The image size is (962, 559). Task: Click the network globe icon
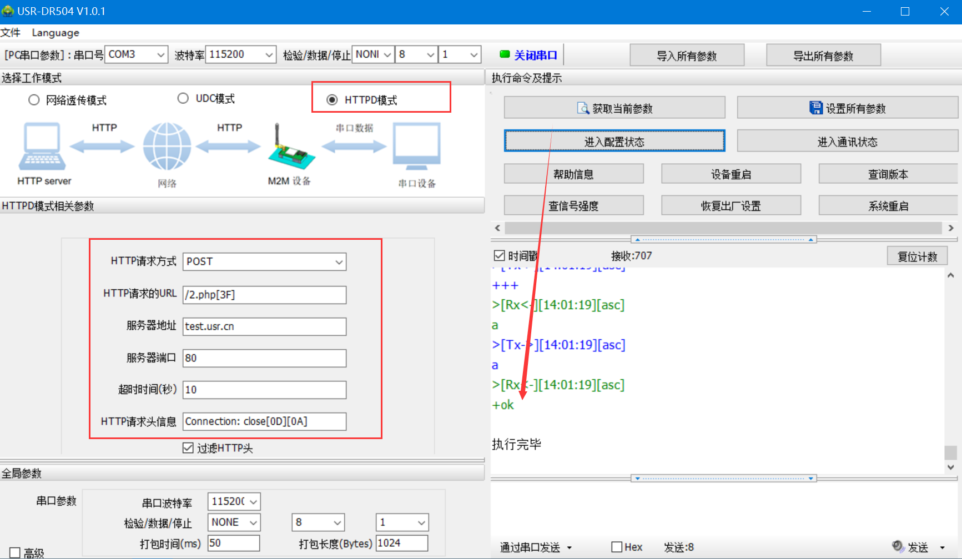pyautogui.click(x=167, y=147)
